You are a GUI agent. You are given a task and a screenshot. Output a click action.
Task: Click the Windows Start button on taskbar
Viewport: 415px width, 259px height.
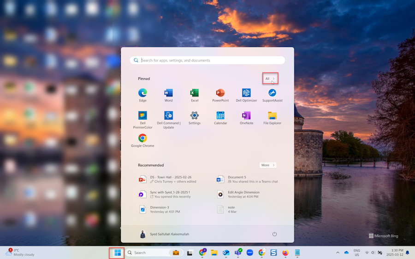pyautogui.click(x=117, y=253)
